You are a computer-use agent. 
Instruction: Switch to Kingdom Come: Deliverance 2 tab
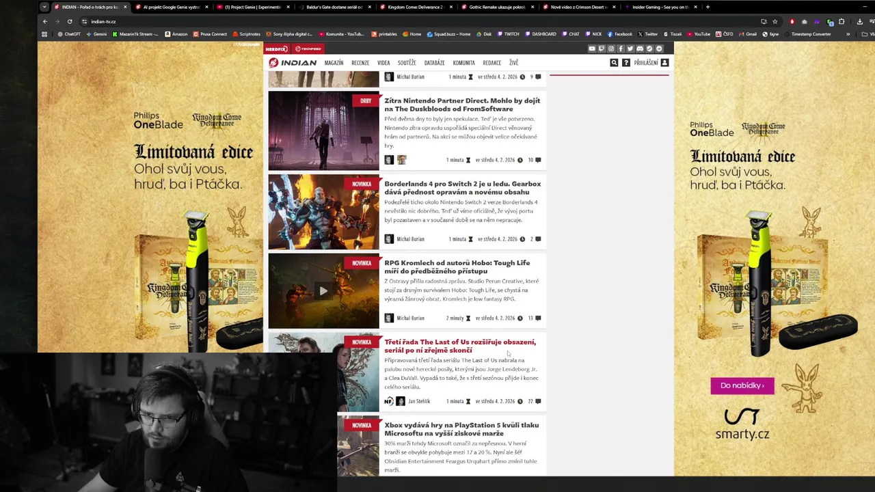click(x=415, y=7)
